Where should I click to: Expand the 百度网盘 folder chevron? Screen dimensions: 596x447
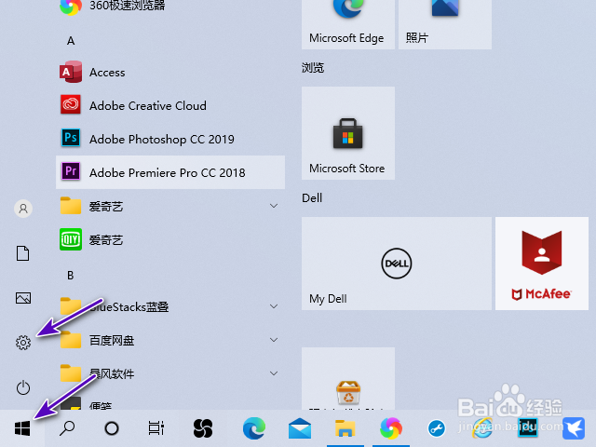pyautogui.click(x=274, y=340)
